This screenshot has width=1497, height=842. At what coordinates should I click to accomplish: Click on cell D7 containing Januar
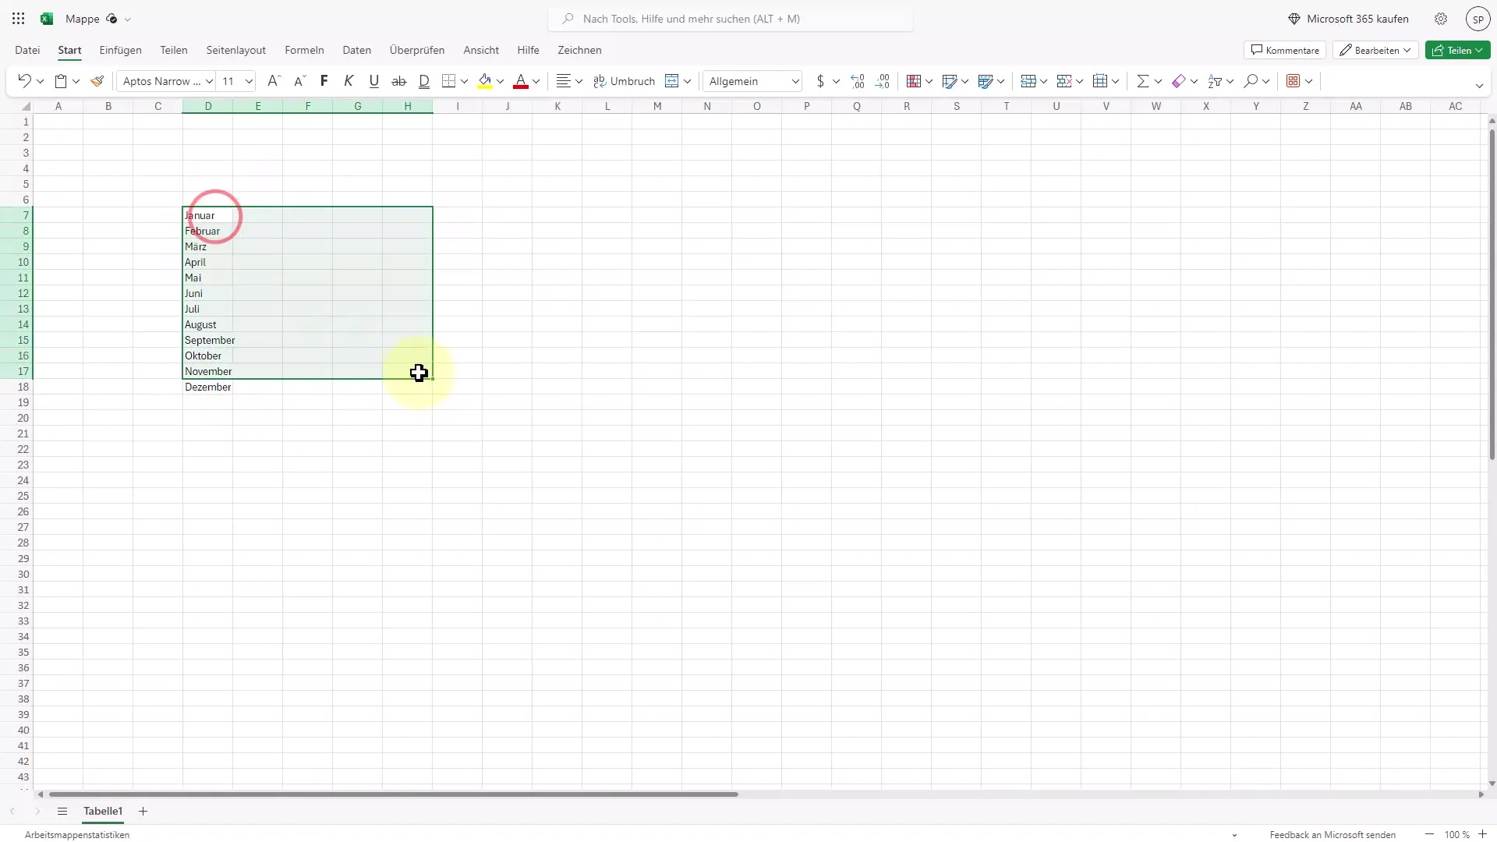pos(207,215)
